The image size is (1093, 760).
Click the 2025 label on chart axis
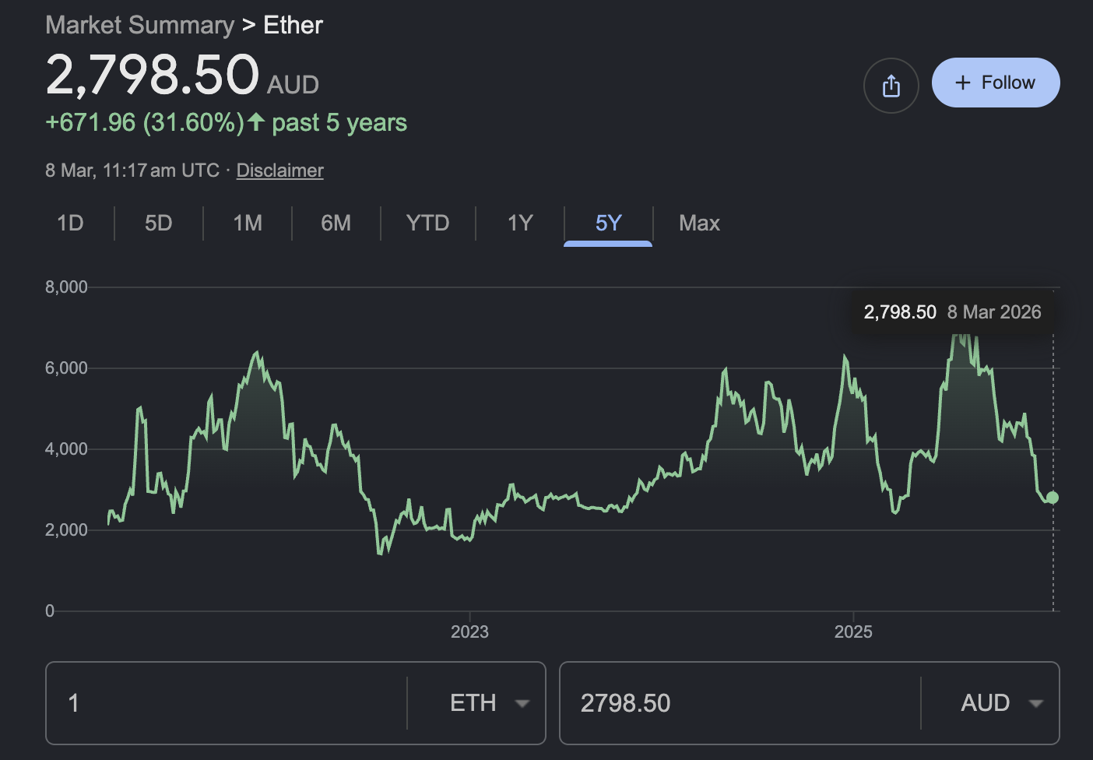tap(853, 632)
